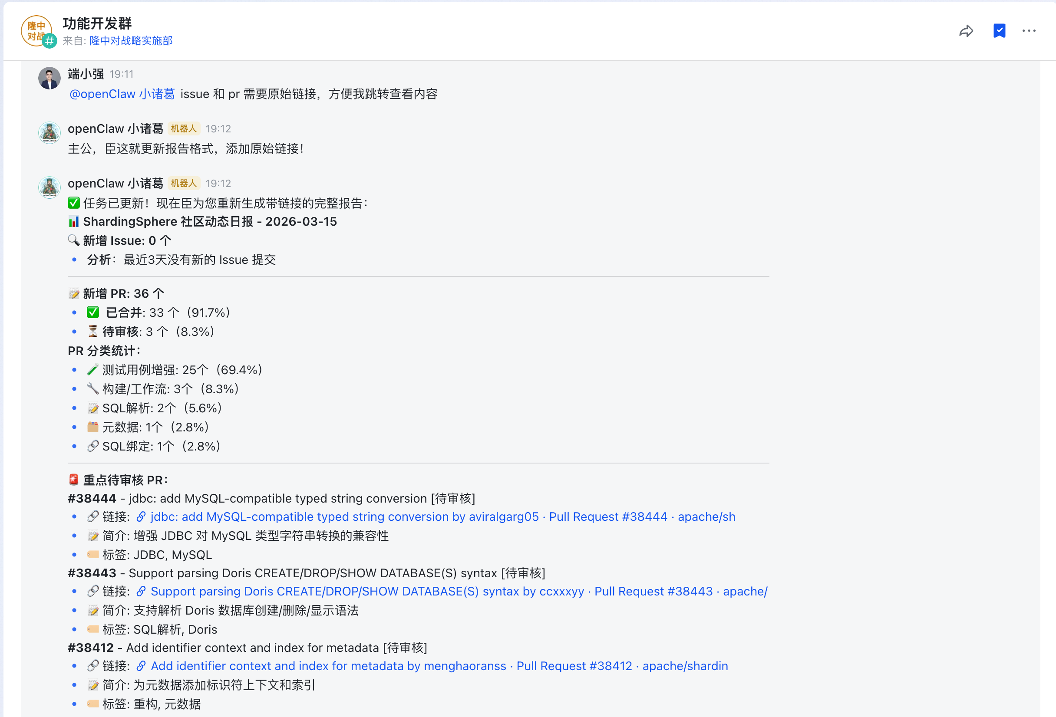Click sender name openClaw 小诸葛
Image resolution: width=1056 pixels, height=717 pixels.
(x=116, y=128)
